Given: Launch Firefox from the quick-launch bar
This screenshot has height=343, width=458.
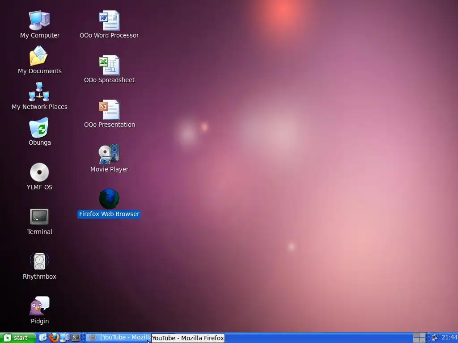Looking at the screenshot, I should coord(54,338).
